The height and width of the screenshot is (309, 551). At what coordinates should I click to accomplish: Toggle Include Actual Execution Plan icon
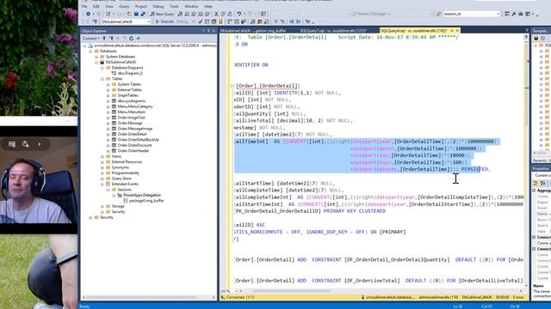coord(229,21)
